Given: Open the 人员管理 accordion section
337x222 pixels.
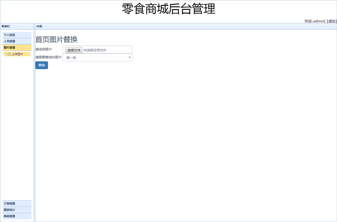Looking at the screenshot, I should (x=9, y=41).
